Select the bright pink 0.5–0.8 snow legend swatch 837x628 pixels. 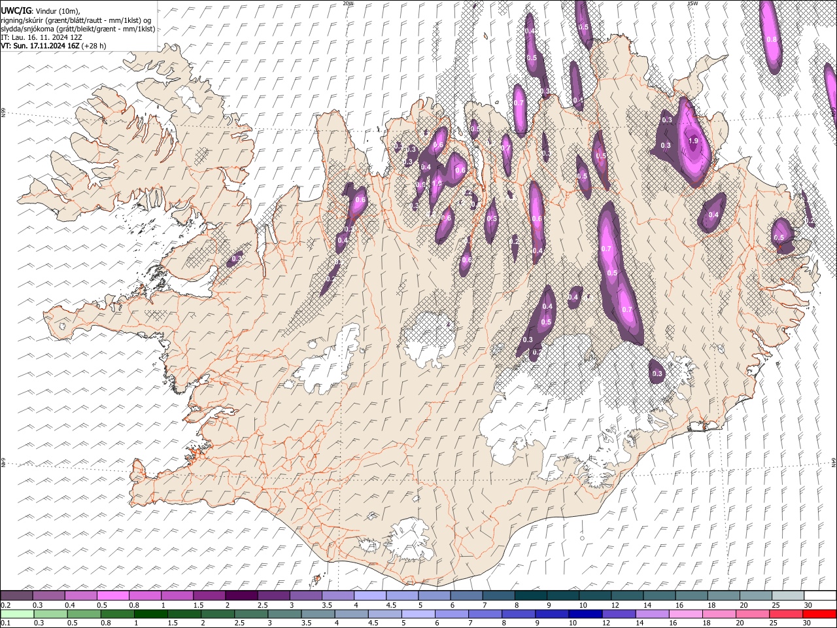(113, 595)
